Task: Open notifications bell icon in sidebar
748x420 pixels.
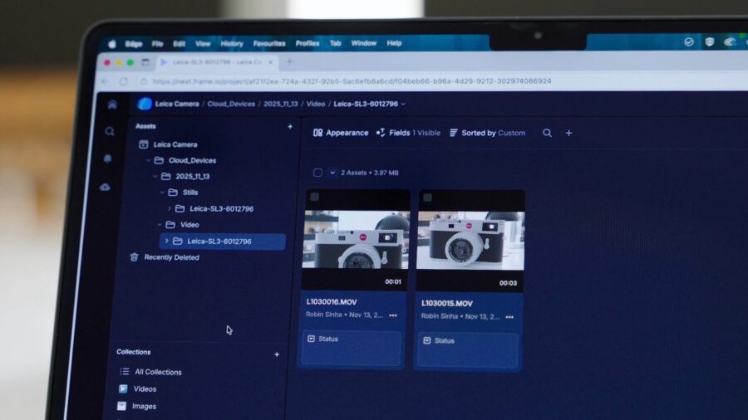Action: coord(107,159)
